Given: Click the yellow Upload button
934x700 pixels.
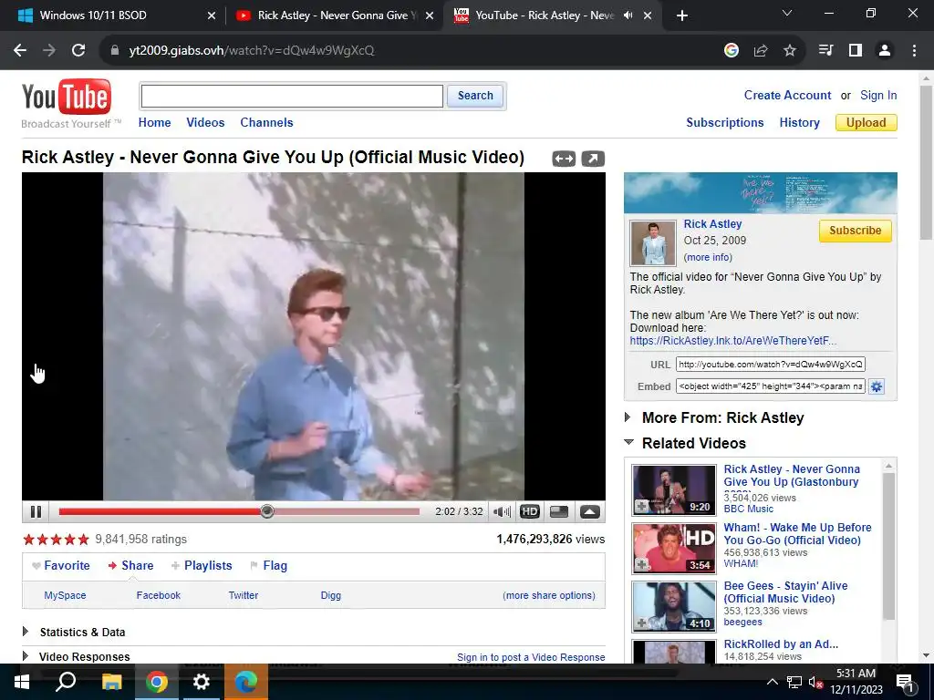Looking at the screenshot, I should pyautogui.click(x=867, y=123).
